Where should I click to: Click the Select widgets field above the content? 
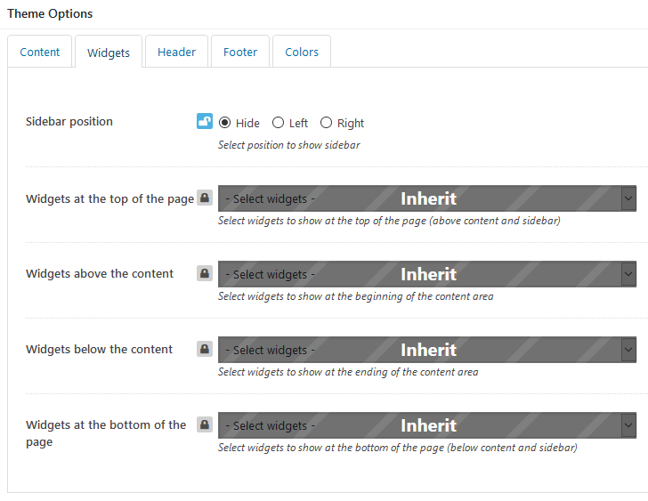(427, 274)
